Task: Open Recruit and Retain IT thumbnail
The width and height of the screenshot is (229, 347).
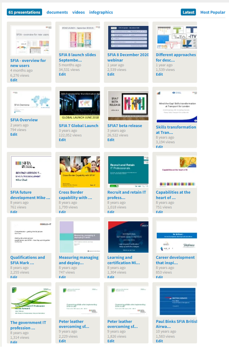Action: pyautogui.click(x=128, y=172)
